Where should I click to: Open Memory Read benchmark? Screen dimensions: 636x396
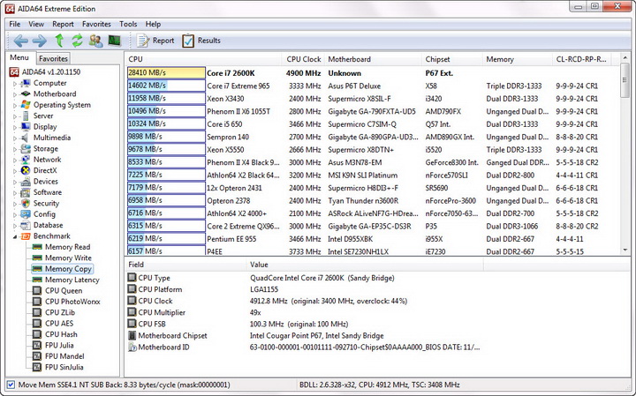pos(61,247)
